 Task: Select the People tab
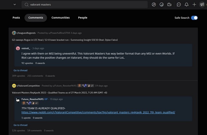[x=82, y=18]
